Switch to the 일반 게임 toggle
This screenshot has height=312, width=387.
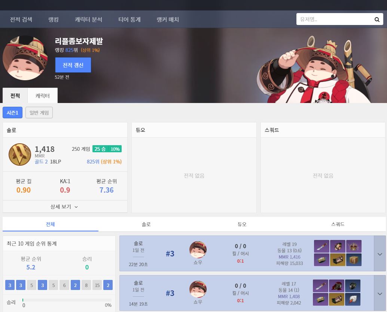pyautogui.click(x=39, y=113)
